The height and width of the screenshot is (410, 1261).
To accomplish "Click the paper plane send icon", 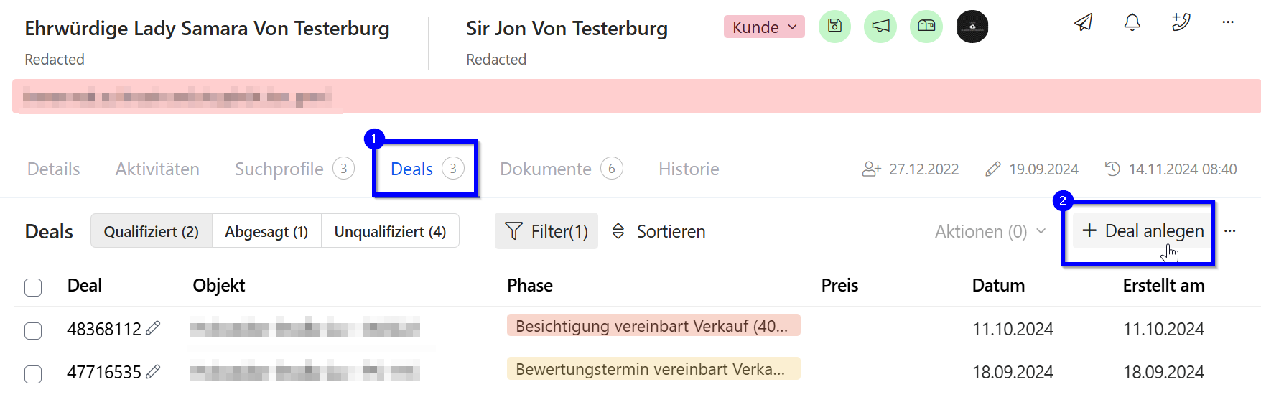I will [x=1083, y=22].
